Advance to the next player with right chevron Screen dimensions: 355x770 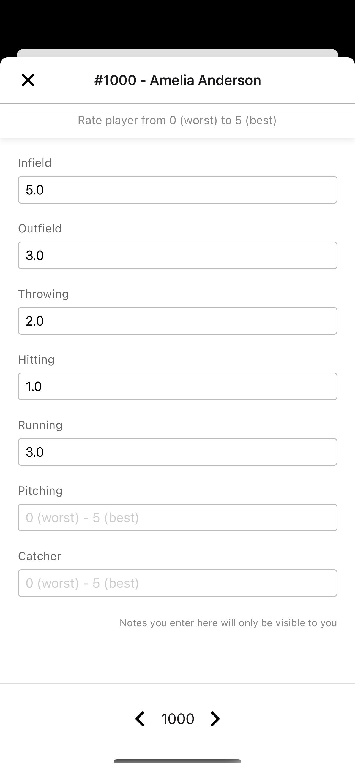(x=215, y=719)
